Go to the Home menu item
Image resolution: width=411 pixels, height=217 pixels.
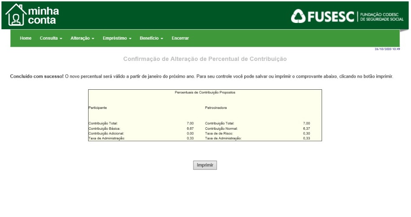25,38
